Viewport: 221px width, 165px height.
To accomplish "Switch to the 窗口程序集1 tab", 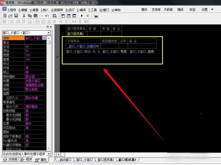I will point(106,160).
